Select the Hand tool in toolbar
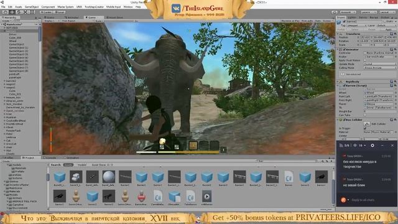 click(x=5, y=12)
